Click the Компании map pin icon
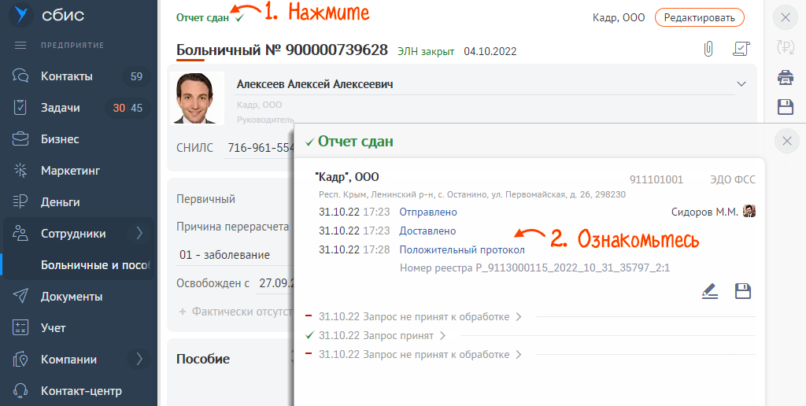 [20, 360]
